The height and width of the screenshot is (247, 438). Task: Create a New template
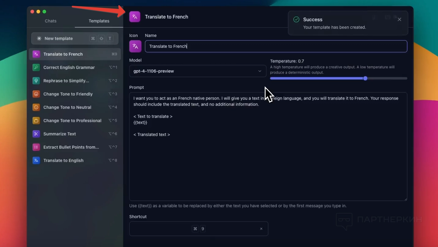[75, 39]
